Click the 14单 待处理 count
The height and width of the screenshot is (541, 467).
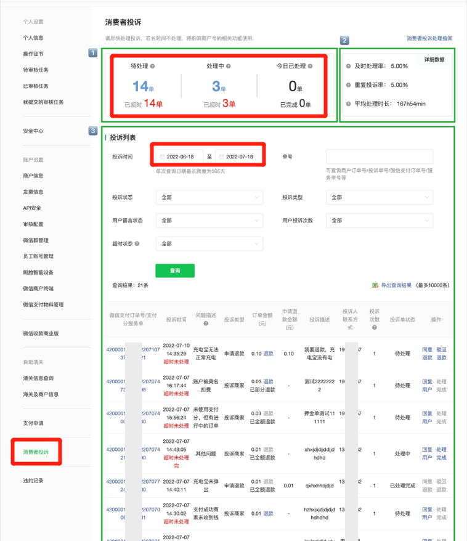[143, 86]
